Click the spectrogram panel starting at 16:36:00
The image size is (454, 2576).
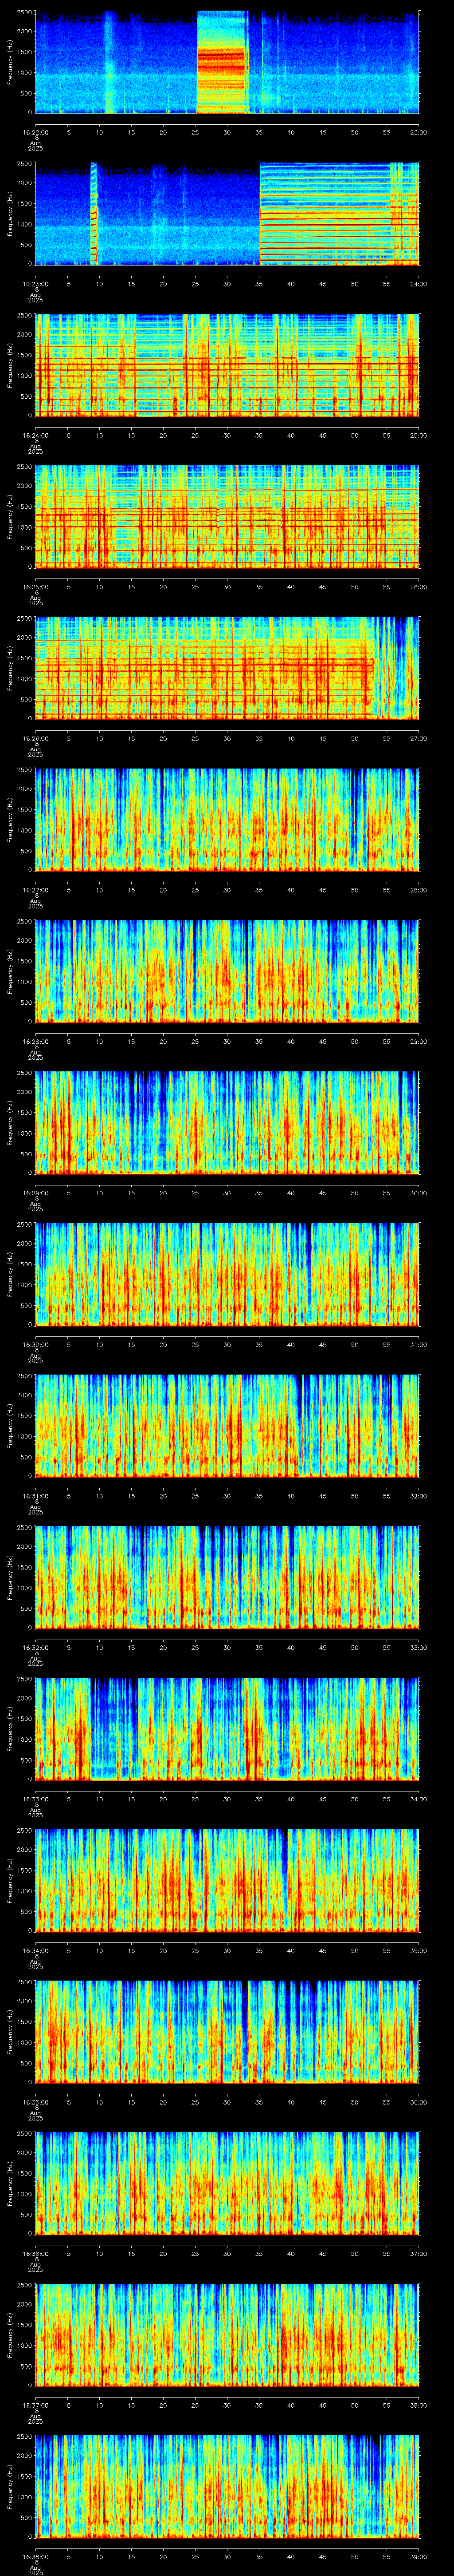coord(227,2183)
